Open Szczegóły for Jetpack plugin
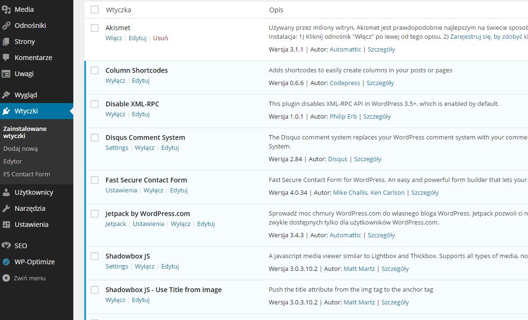This screenshot has width=528, height=320. pos(381,235)
